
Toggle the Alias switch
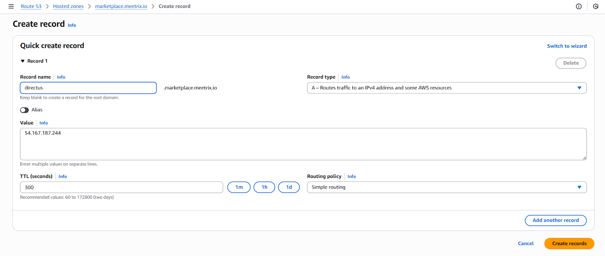25,110
